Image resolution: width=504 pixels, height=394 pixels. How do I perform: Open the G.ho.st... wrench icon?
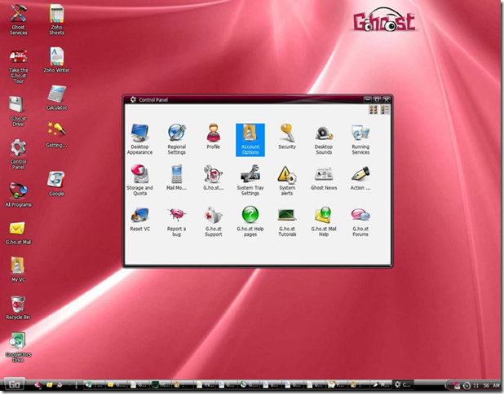pyautogui.click(x=214, y=178)
